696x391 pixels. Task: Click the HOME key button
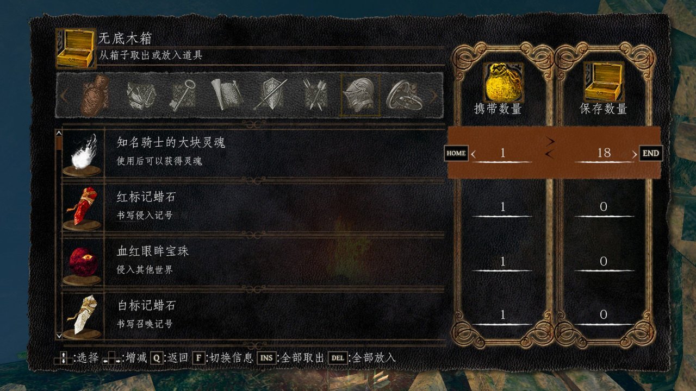pos(456,153)
